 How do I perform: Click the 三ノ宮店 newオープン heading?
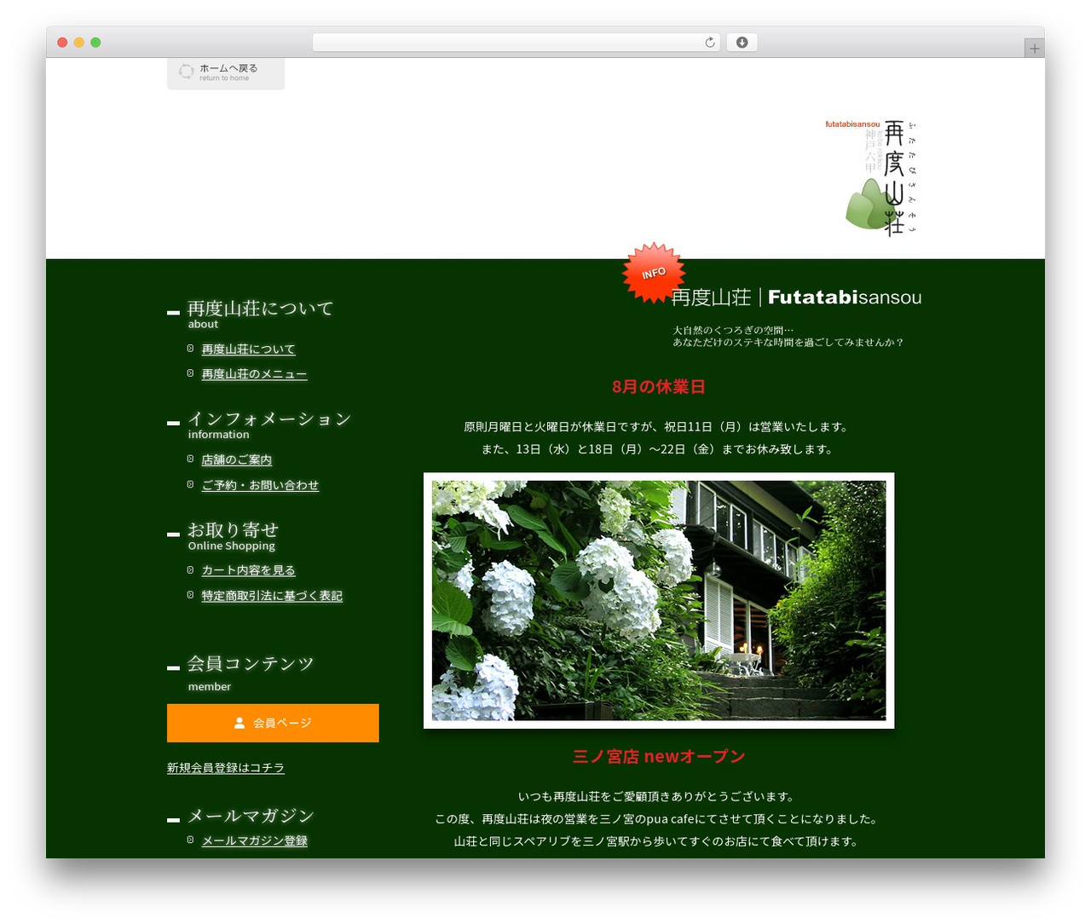tap(659, 757)
